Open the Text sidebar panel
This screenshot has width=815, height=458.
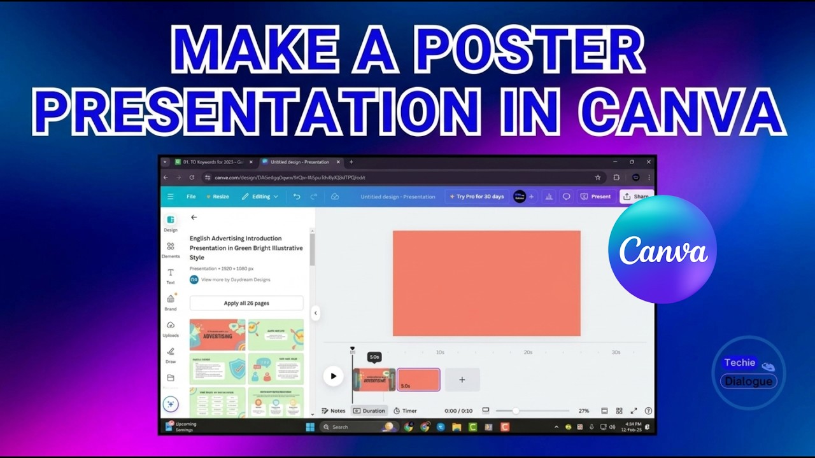171,276
